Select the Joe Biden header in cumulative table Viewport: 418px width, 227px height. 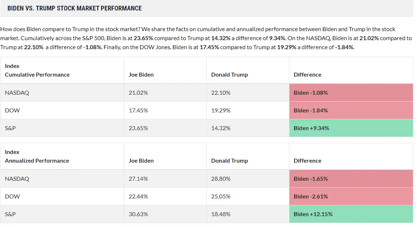(141, 74)
